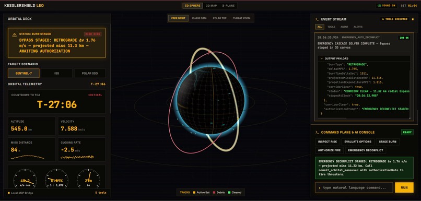
Task: Click the Authorize Fire button
Action: coord(329,150)
